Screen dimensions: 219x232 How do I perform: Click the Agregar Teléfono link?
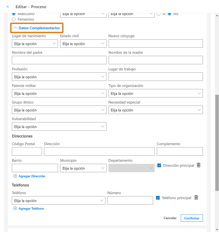pyautogui.click(x=31, y=209)
